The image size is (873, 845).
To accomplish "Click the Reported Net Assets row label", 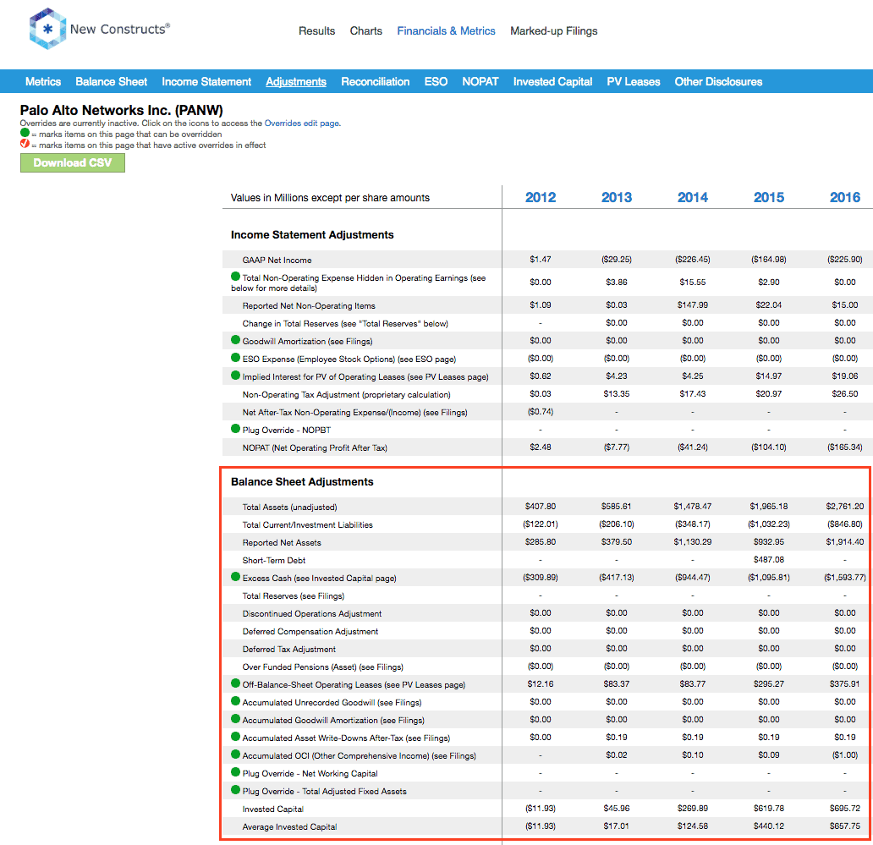I will [x=282, y=543].
